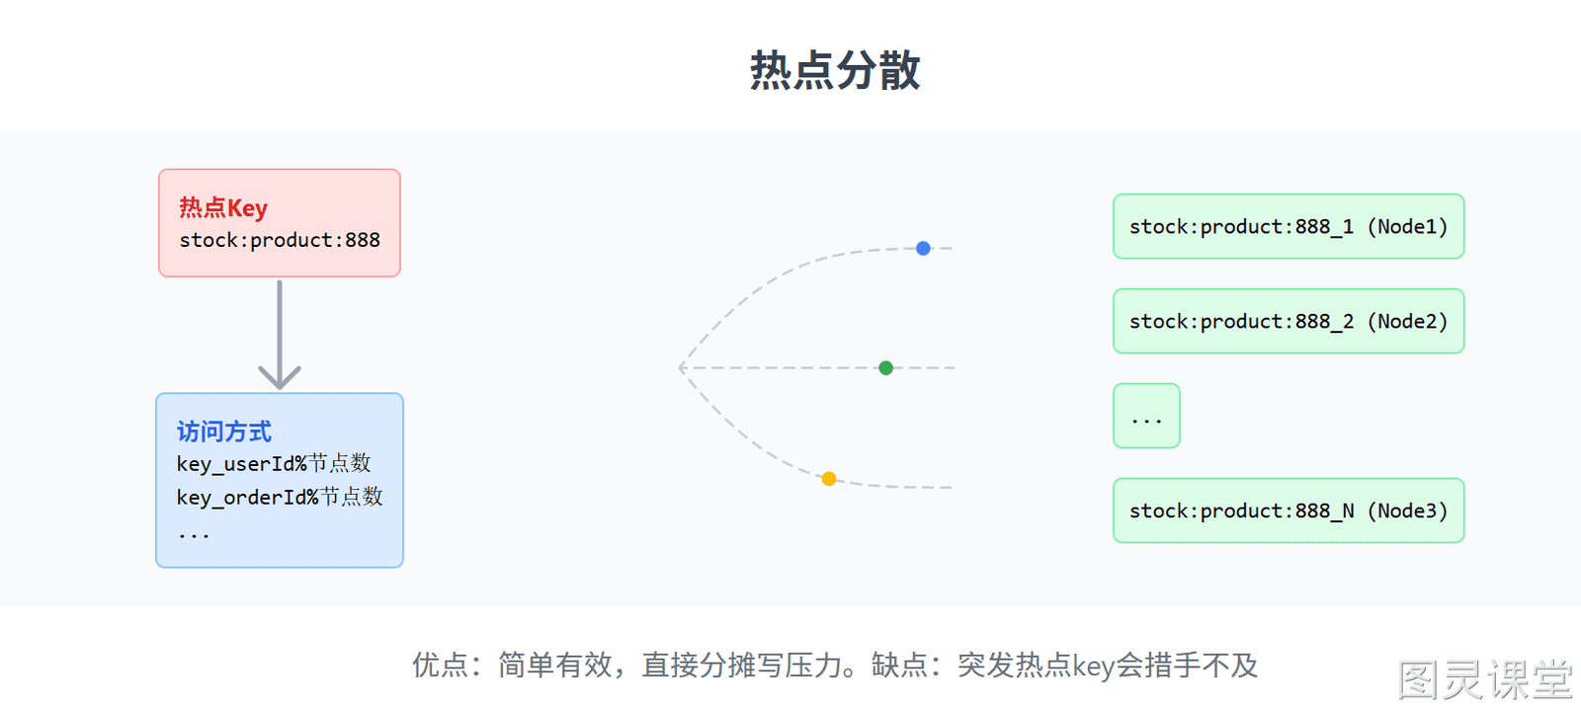Click the 访问方式 blue heading text
This screenshot has height=709, width=1581.
click(224, 432)
